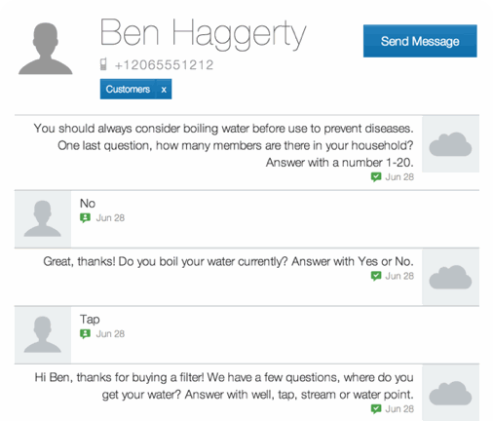Click the Ben Haggerty contact name heading
Screen dimensions: 493x421
[203, 33]
